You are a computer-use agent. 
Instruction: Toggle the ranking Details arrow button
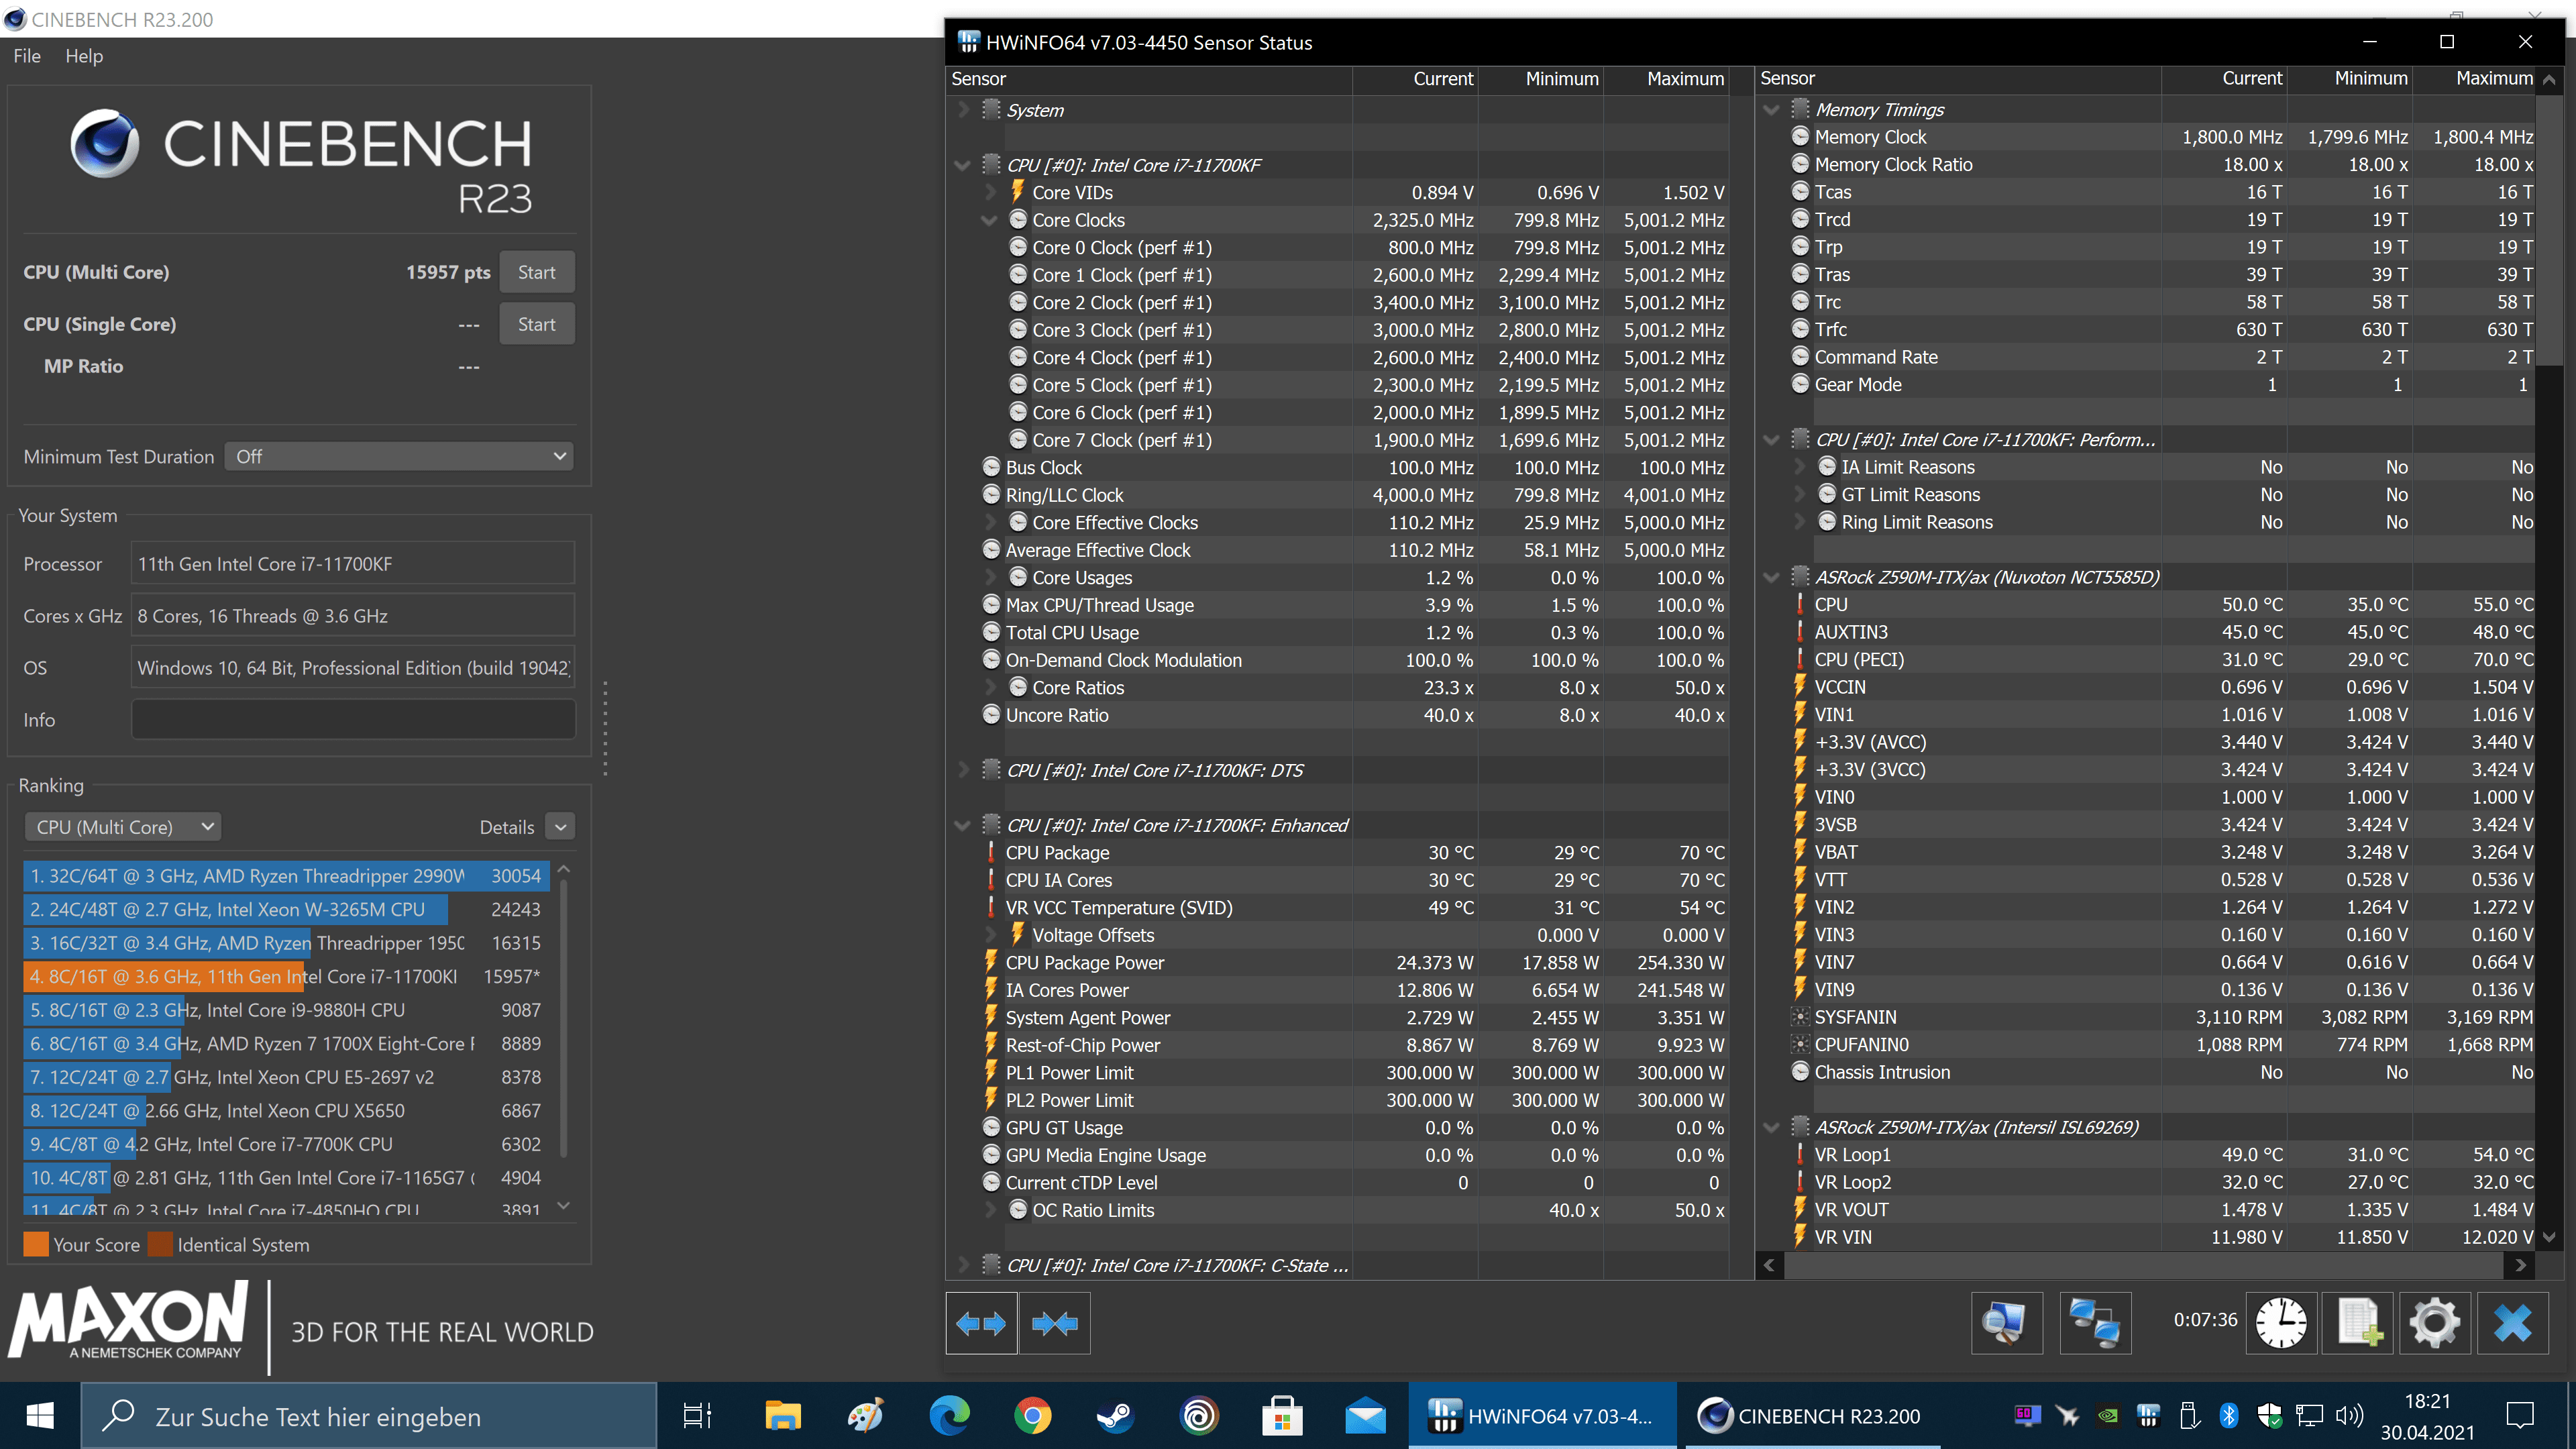561,827
